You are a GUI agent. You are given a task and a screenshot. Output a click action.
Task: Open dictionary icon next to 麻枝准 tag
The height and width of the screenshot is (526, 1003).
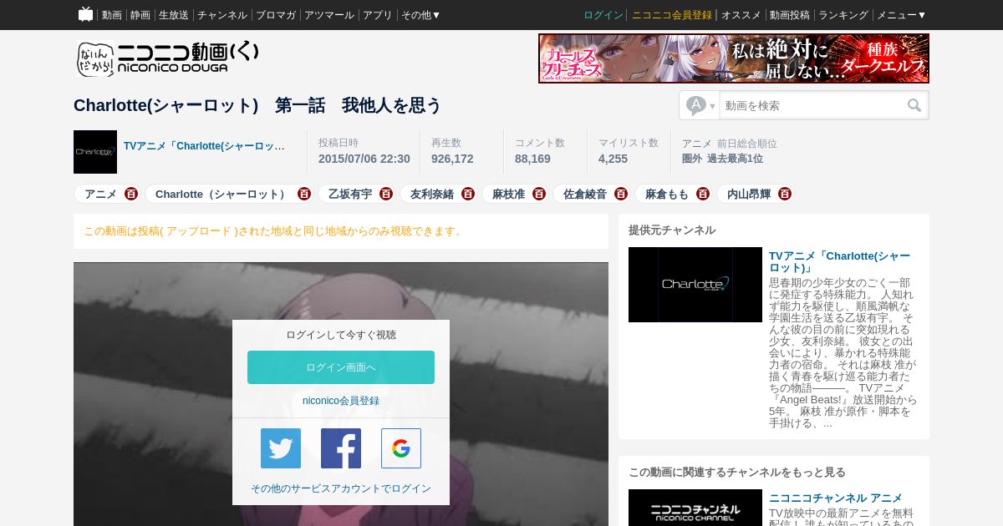(x=539, y=194)
